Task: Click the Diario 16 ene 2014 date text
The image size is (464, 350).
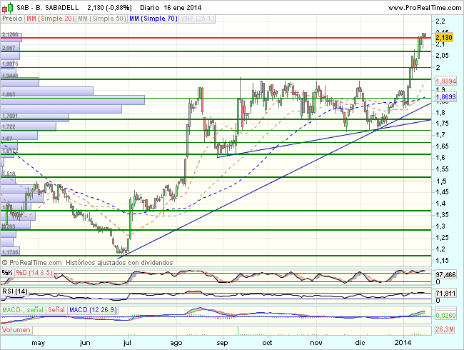Action: (x=171, y=8)
